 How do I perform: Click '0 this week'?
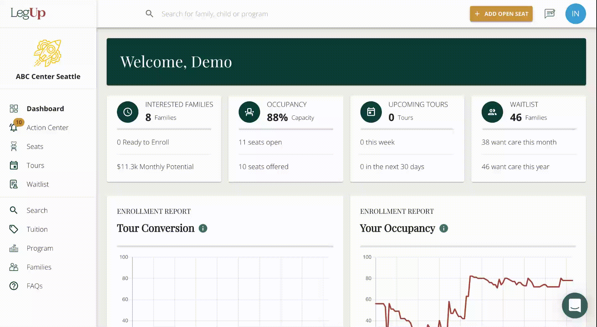[x=377, y=142]
